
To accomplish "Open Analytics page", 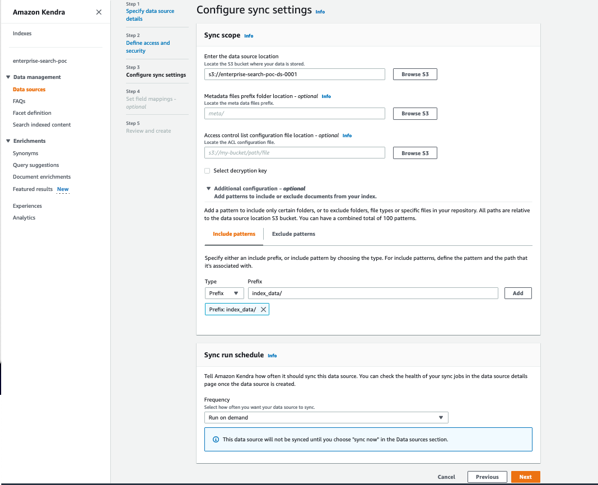I will click(24, 217).
